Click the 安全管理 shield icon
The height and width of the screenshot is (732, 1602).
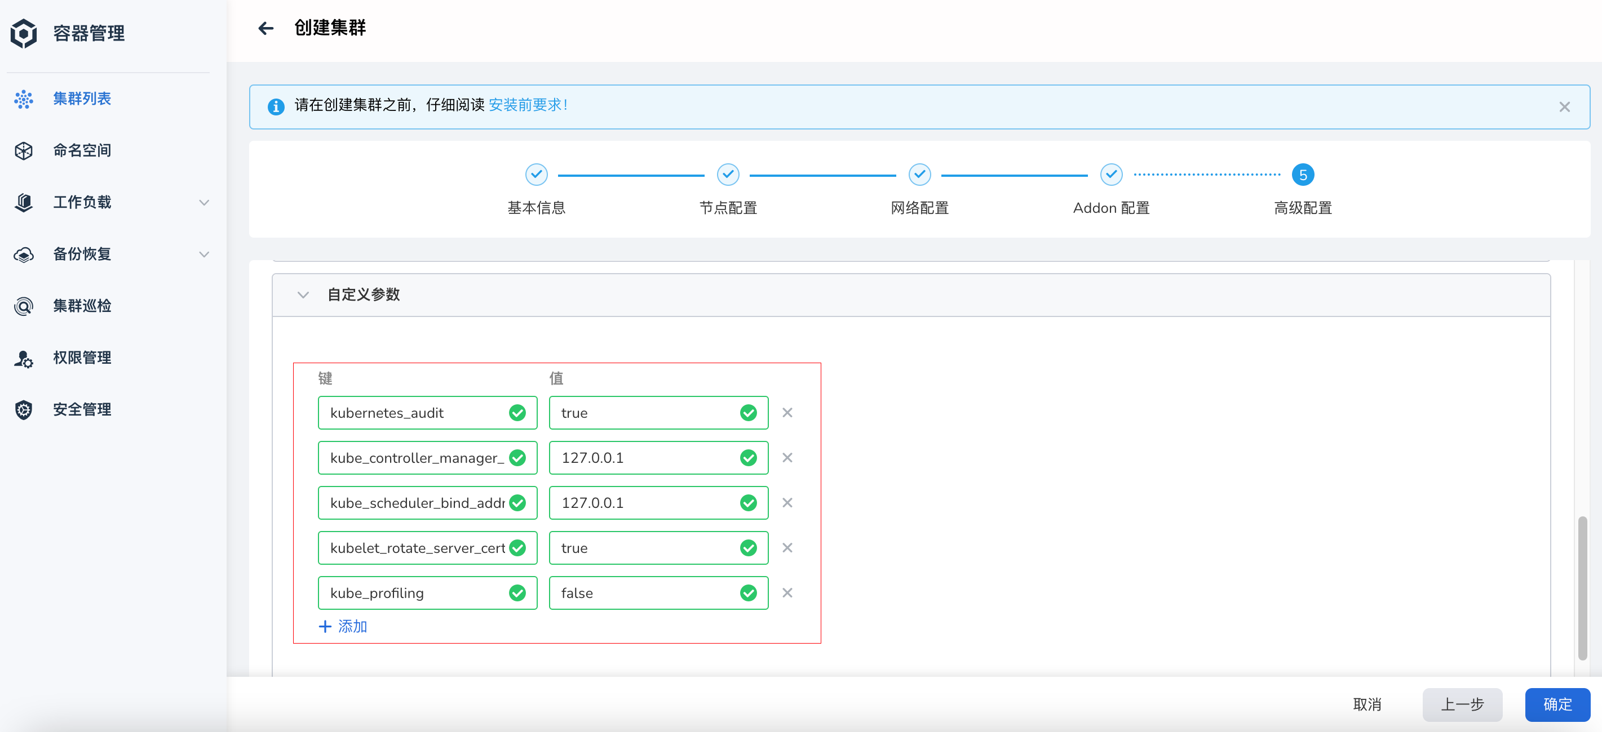pos(24,409)
